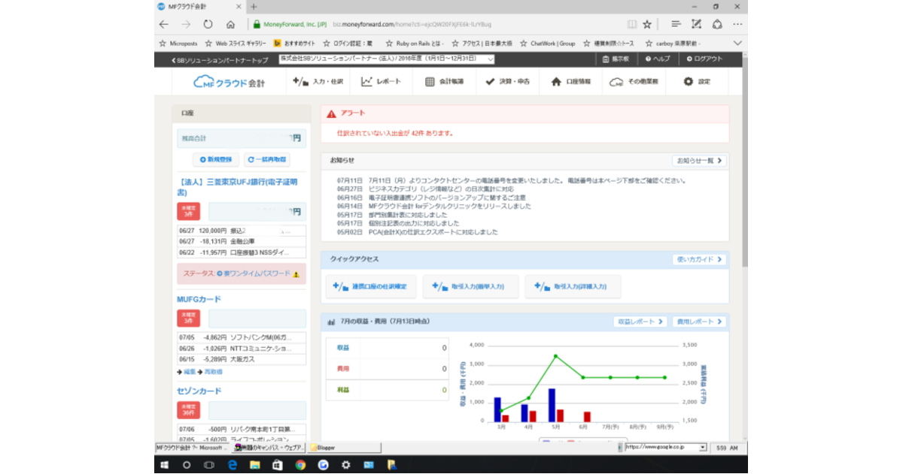
Task: Open the 費用レポート button
Action: tap(699, 322)
